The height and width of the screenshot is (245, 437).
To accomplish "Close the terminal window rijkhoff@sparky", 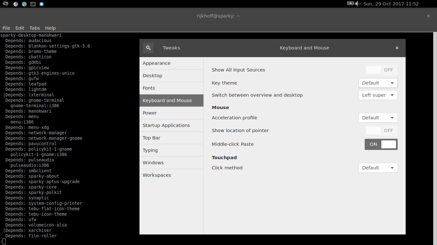I will [x=428, y=16].
